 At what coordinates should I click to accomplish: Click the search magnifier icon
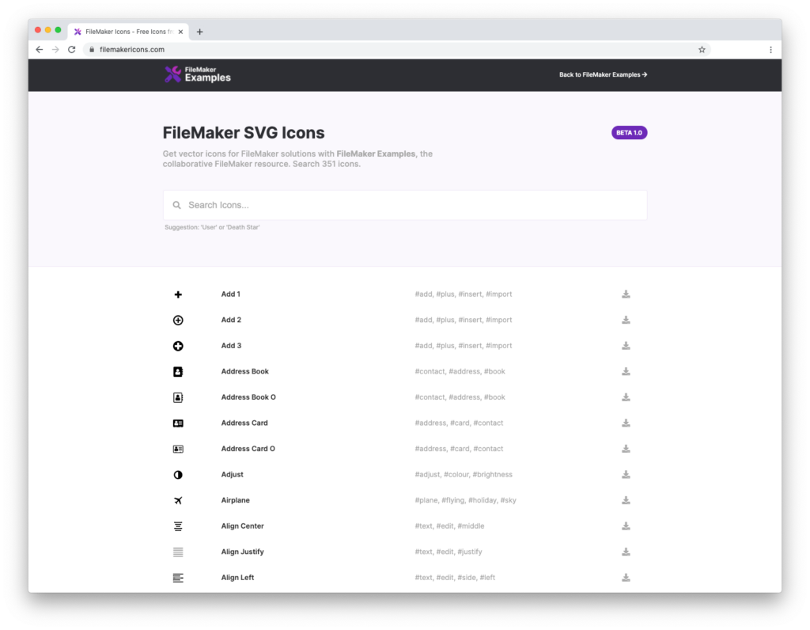click(x=176, y=205)
